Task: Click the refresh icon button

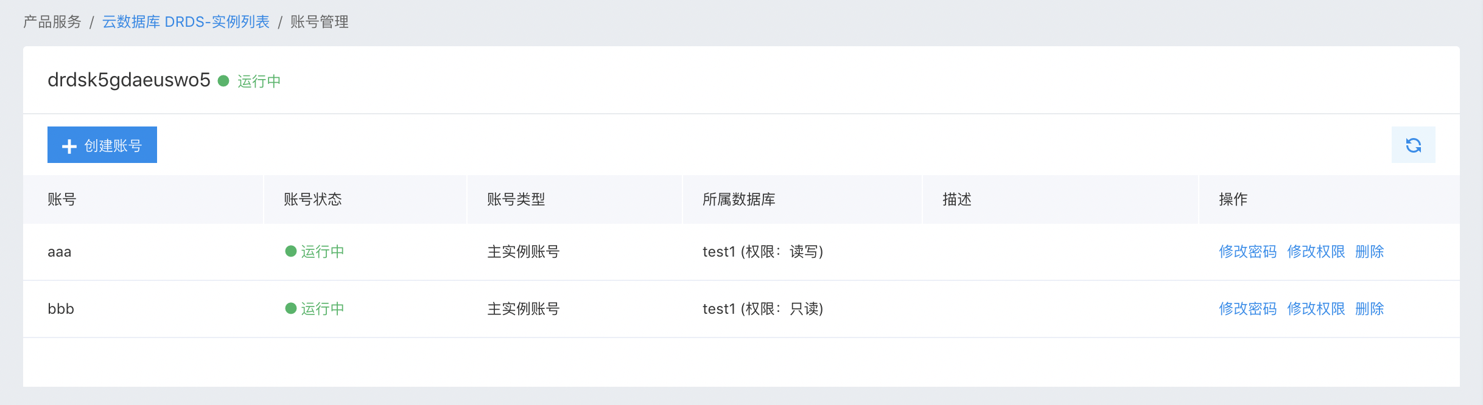Action: pos(1413,145)
